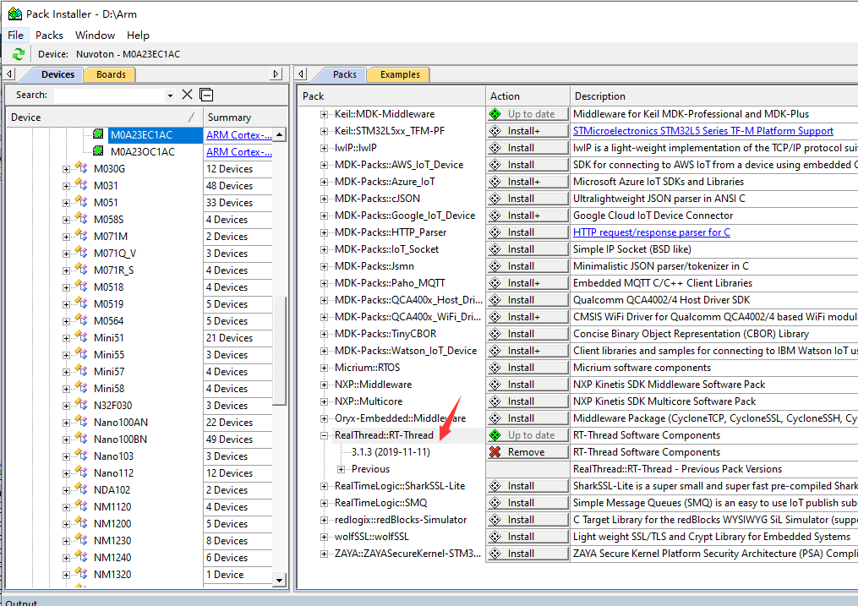Click the install diamond icon for Micrium::RTOS
858x606 pixels.
[x=495, y=368]
